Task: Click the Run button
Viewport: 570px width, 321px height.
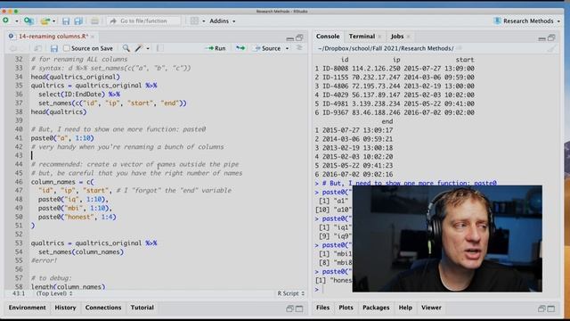Action: [x=216, y=48]
